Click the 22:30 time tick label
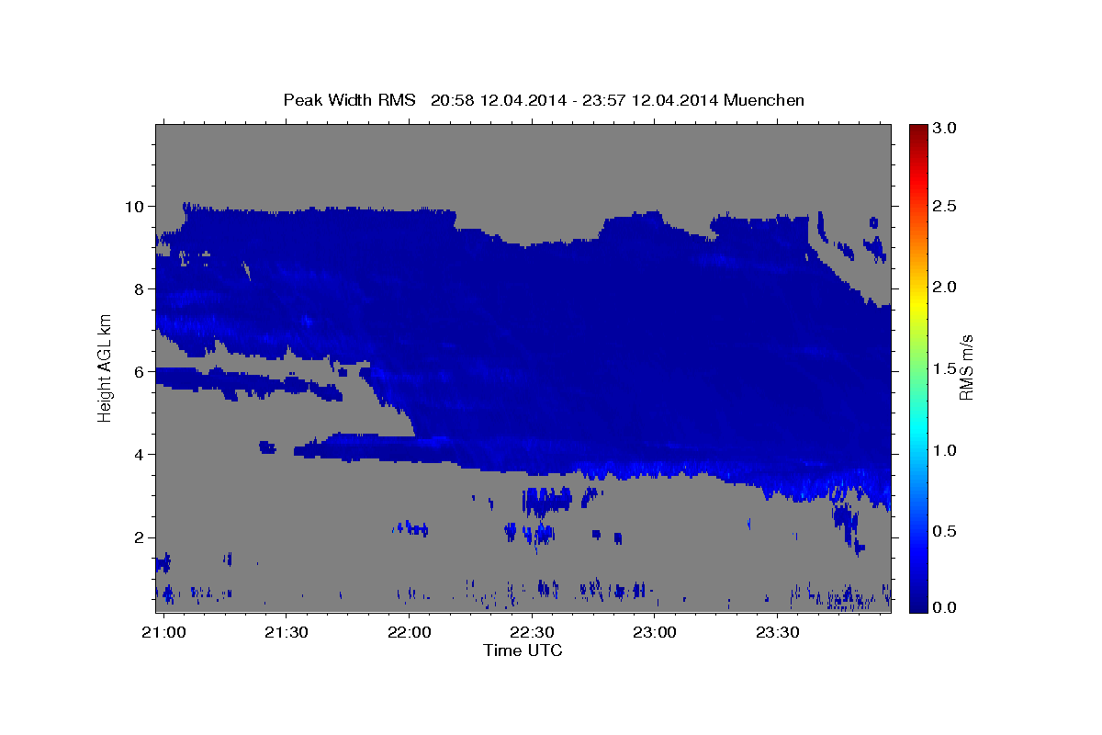 (532, 633)
